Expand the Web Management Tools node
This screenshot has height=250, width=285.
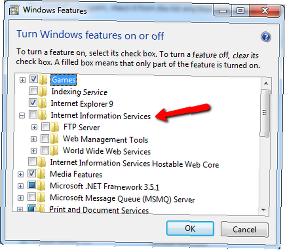click(x=33, y=139)
